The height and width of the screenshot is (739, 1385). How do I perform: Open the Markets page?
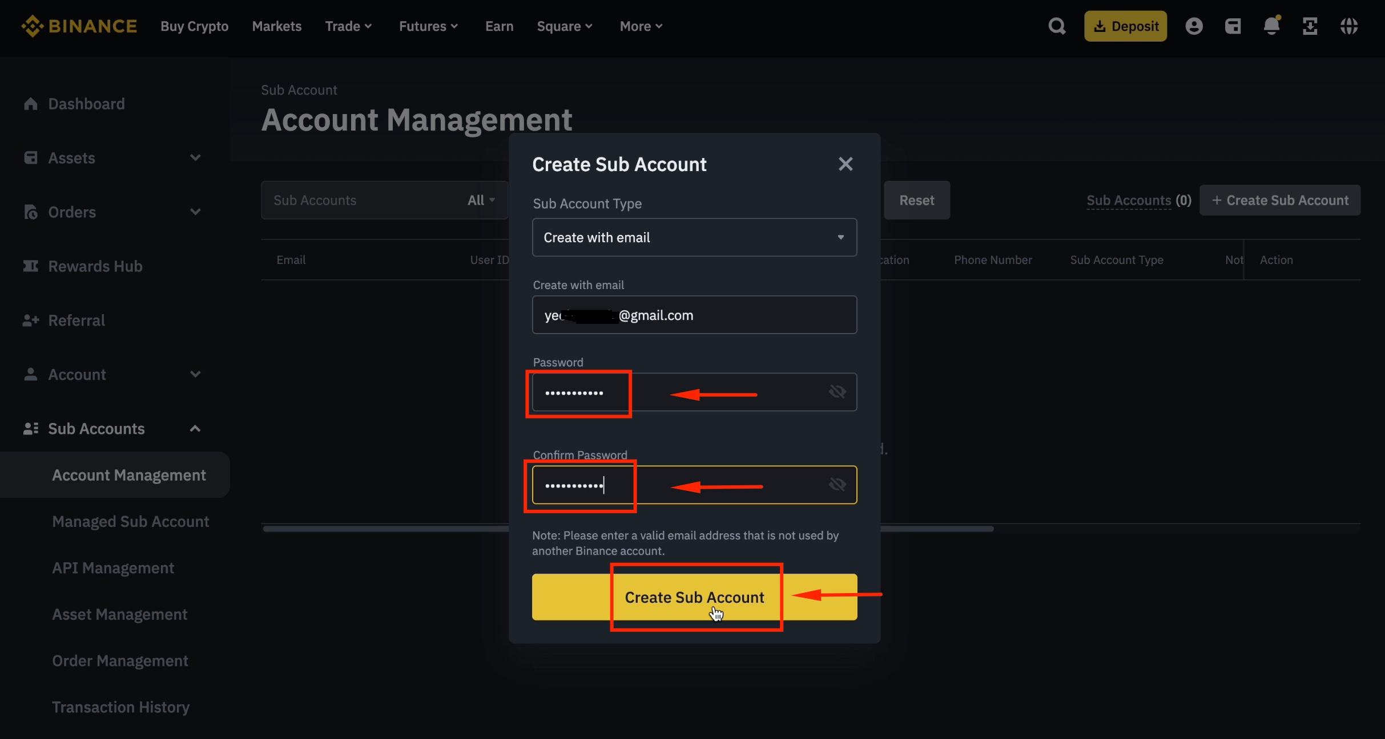[x=276, y=26]
